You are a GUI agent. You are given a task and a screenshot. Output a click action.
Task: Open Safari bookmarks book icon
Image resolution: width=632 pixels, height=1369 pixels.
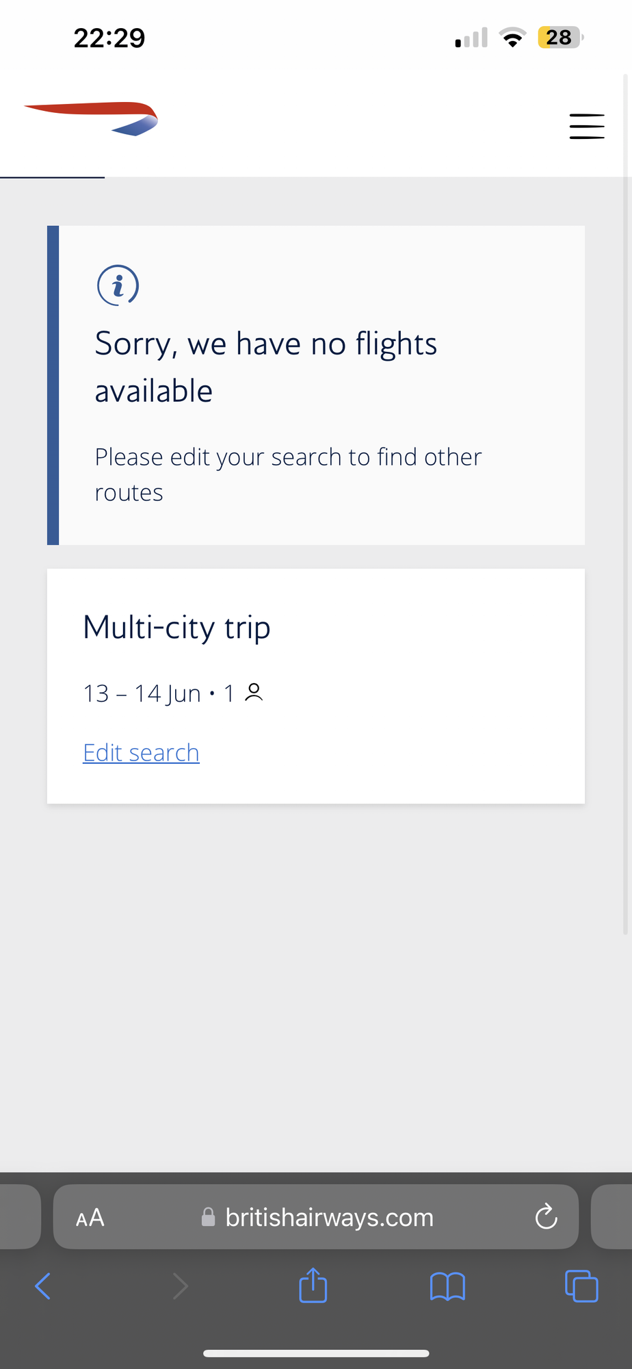(x=447, y=1286)
